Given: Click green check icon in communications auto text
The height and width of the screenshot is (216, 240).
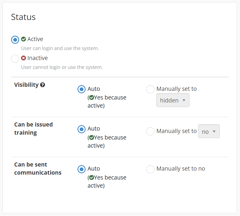Looking at the screenshot, I should 92,178.
